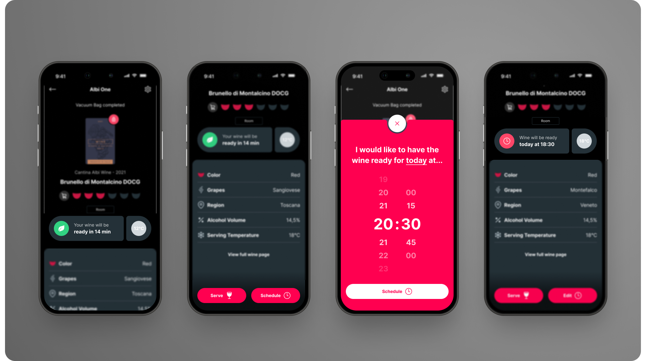Tap the back arrow icon on Albi One
This screenshot has height=361, width=645.
coord(52,90)
